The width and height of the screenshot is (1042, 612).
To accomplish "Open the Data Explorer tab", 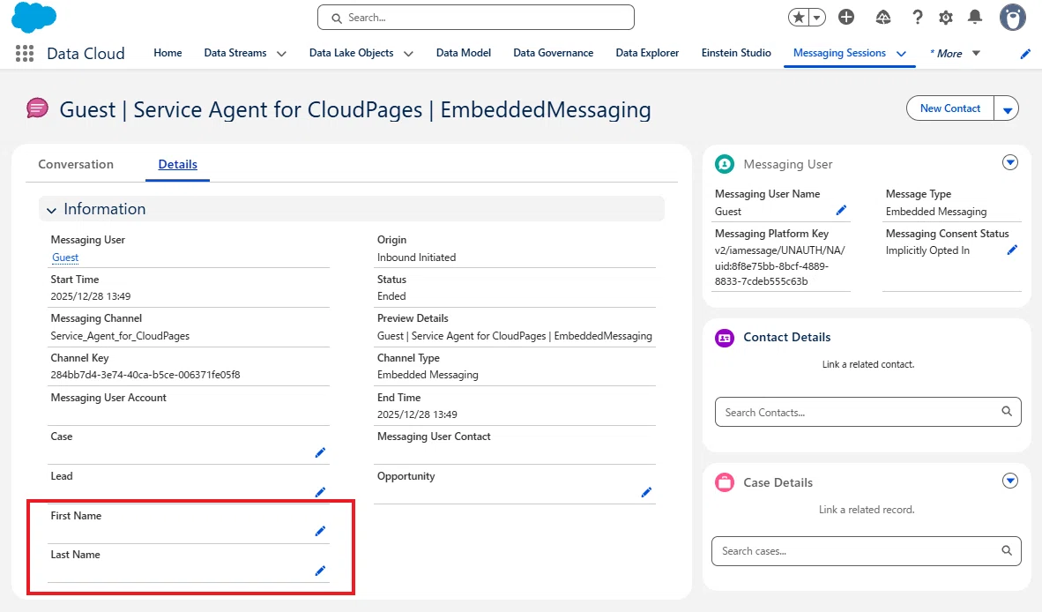I will pos(647,53).
